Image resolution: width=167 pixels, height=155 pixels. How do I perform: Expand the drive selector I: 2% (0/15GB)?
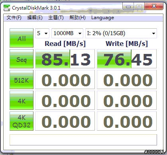[121, 33]
